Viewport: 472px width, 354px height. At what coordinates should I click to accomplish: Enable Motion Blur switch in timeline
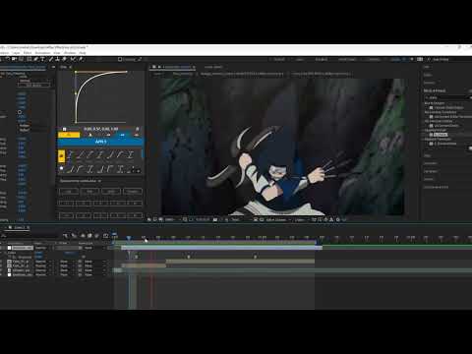(x=96, y=235)
